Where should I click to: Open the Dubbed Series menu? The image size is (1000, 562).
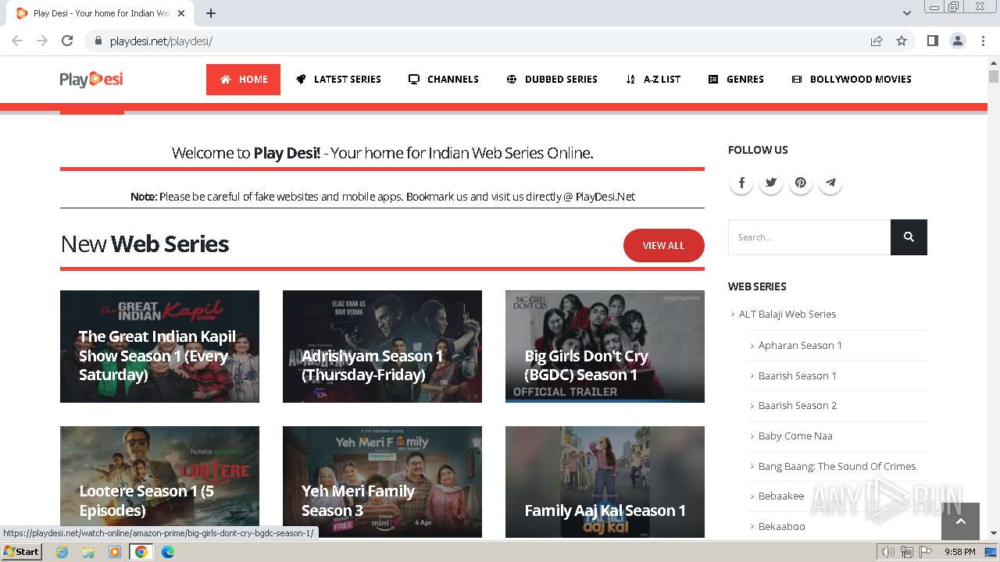pos(552,80)
